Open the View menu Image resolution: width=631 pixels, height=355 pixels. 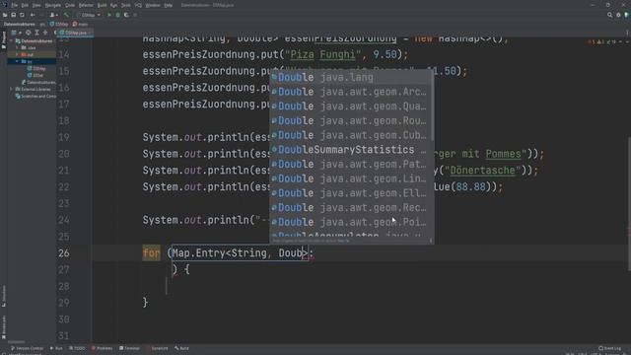point(36,5)
